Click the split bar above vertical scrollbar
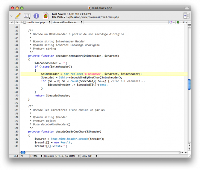Image resolution: width=200 pixels, height=170 pixels. (189, 25)
